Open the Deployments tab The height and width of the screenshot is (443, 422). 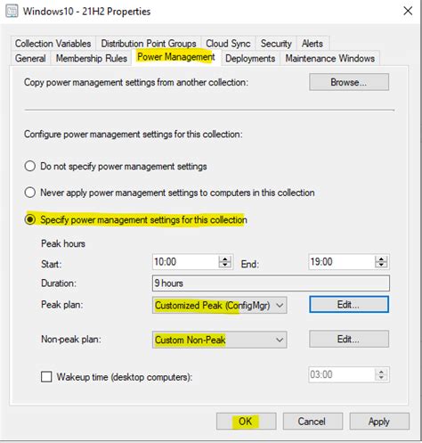[x=250, y=58]
